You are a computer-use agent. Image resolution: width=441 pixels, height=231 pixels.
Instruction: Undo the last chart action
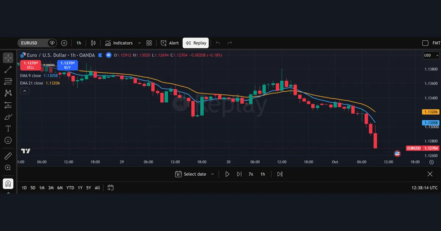[x=218, y=43]
